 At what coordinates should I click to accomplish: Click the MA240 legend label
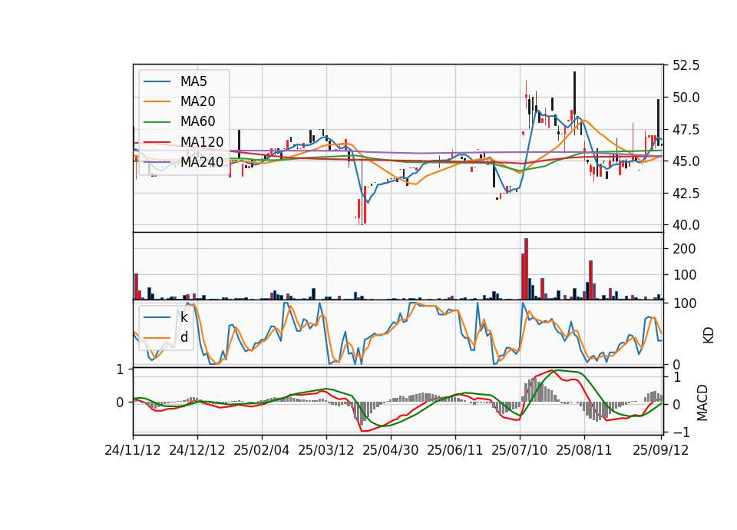202,162
